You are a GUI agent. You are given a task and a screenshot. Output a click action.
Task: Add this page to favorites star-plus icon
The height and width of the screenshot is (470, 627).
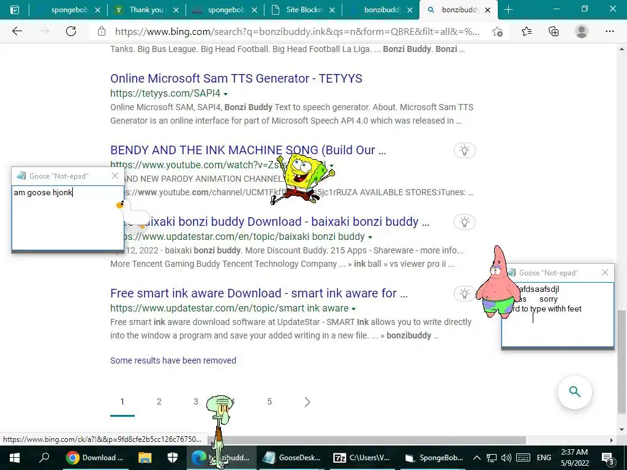[497, 31]
